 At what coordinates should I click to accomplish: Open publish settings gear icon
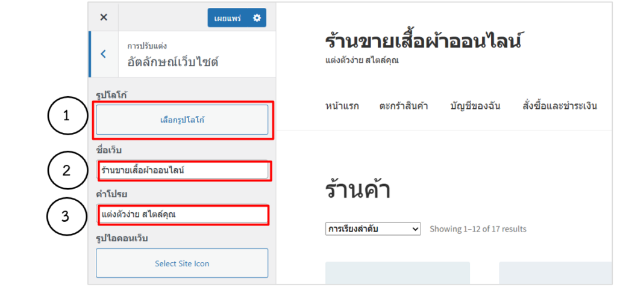pyautogui.click(x=257, y=18)
